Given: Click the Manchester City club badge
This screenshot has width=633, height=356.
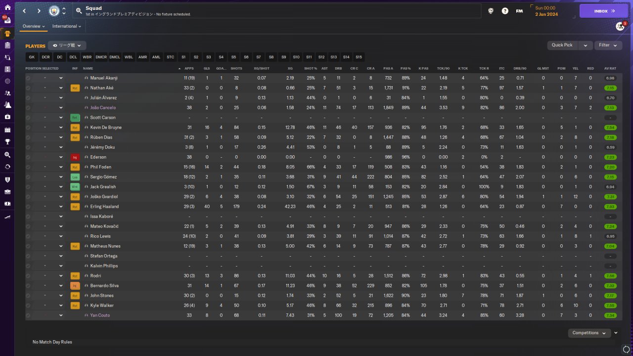Looking at the screenshot, I should coord(54,11).
